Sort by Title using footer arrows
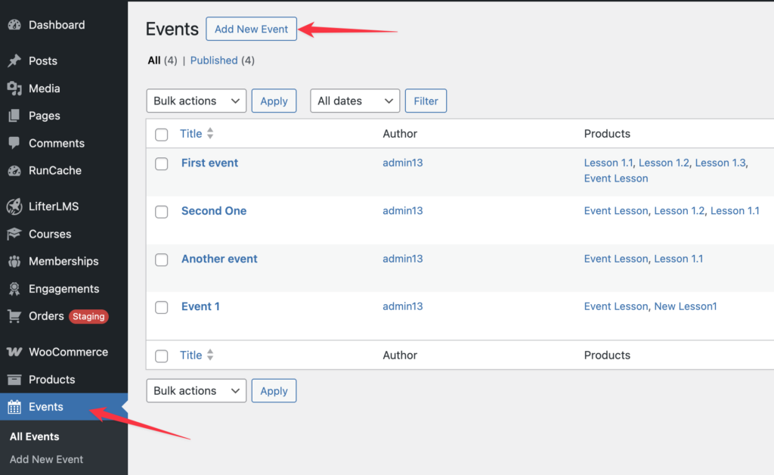The image size is (774, 475). pos(210,355)
